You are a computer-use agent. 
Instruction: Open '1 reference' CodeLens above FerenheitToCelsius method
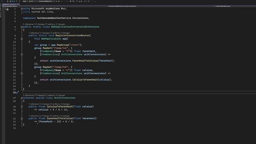tap(34, 116)
